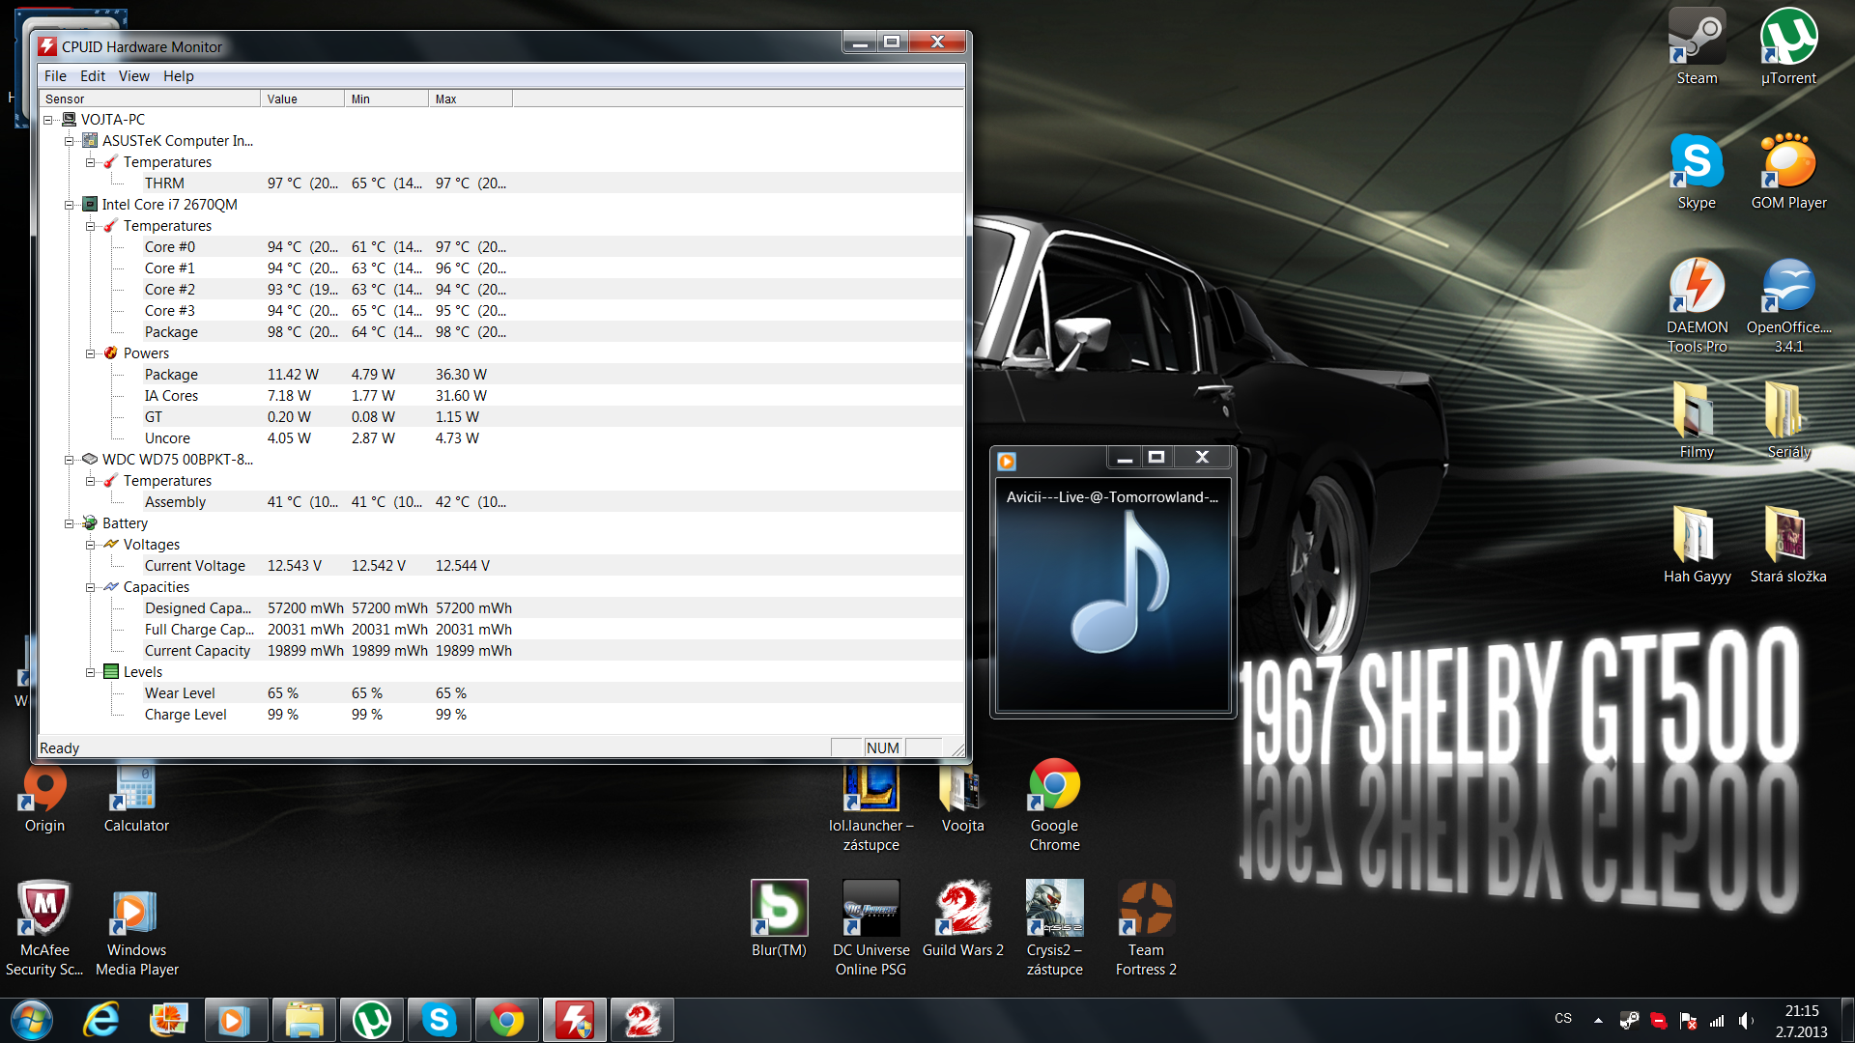The width and height of the screenshot is (1855, 1043).
Task: Collapse the Intel Core i7 2670QM node
Action: pos(69,205)
